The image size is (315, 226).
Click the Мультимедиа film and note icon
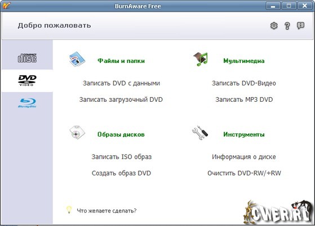pos(201,59)
